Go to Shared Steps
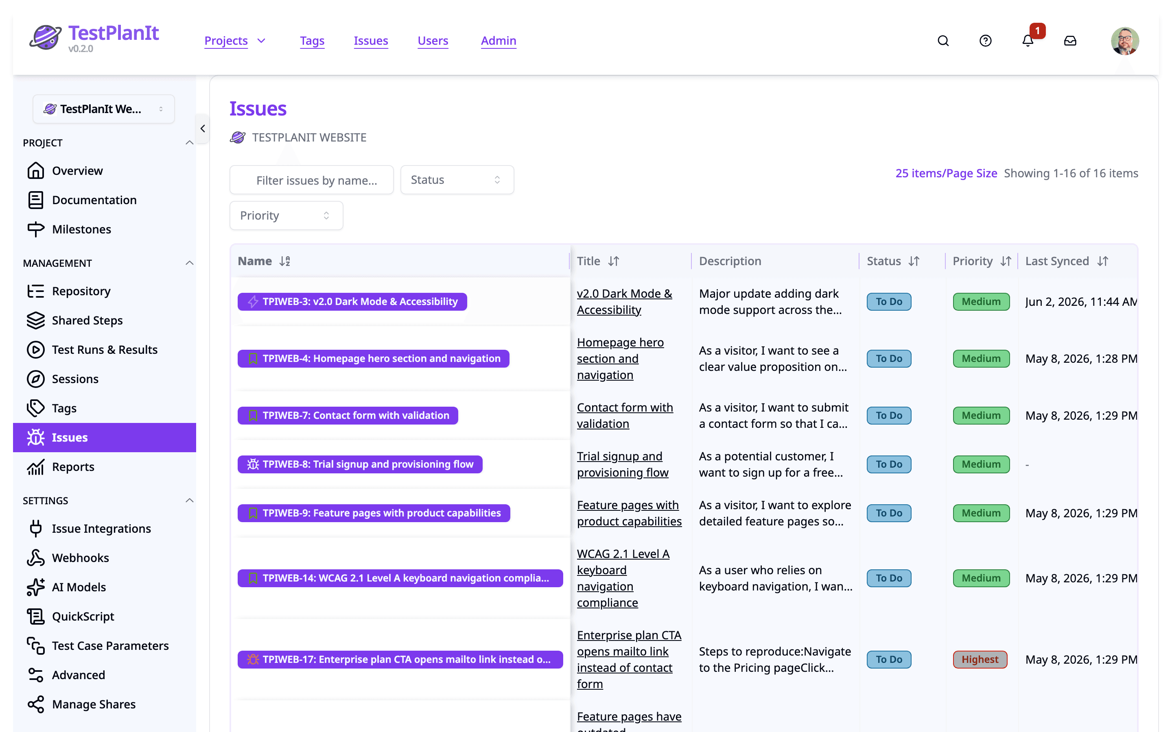1172x732 pixels. 105,320
